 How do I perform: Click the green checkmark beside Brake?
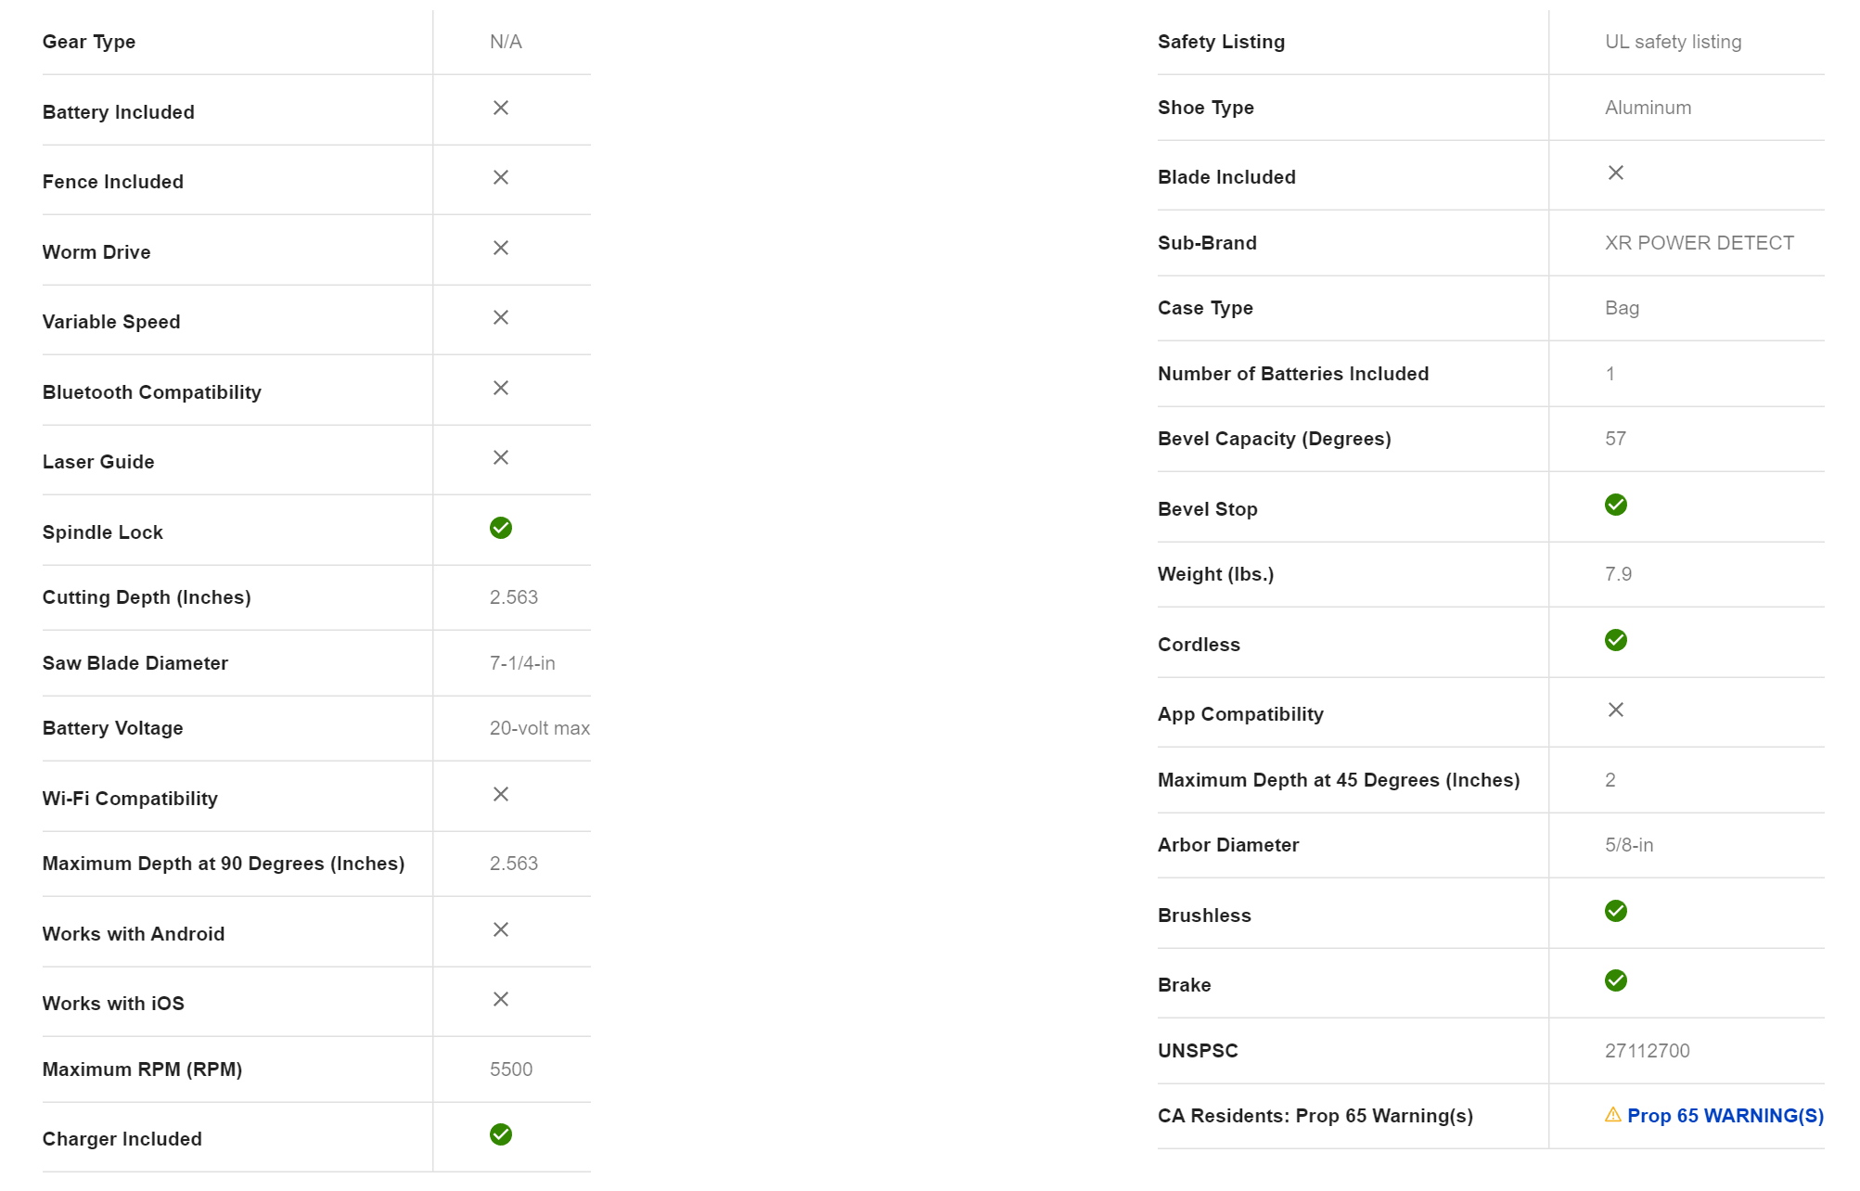1616,980
